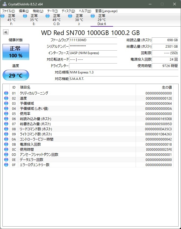Screen dimensions: 181x229
Task: Click the features field S.M.A.R.T.
Action: click(x=124, y=79)
